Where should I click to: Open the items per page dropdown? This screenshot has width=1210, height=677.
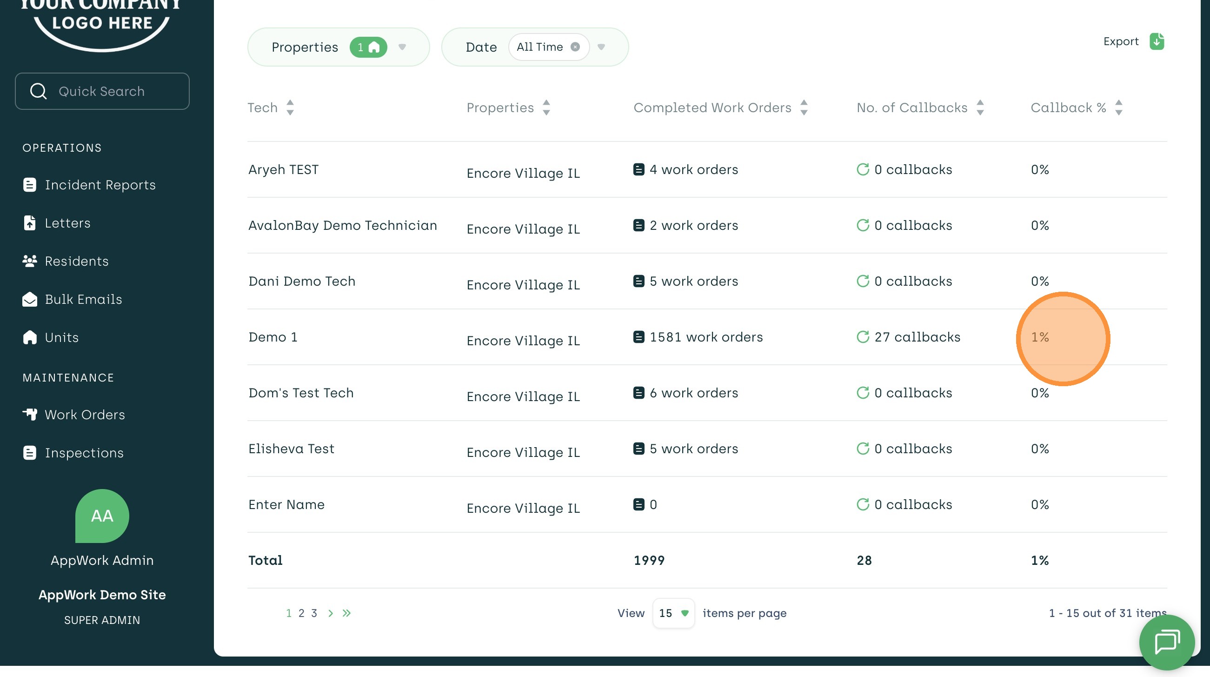(x=673, y=613)
